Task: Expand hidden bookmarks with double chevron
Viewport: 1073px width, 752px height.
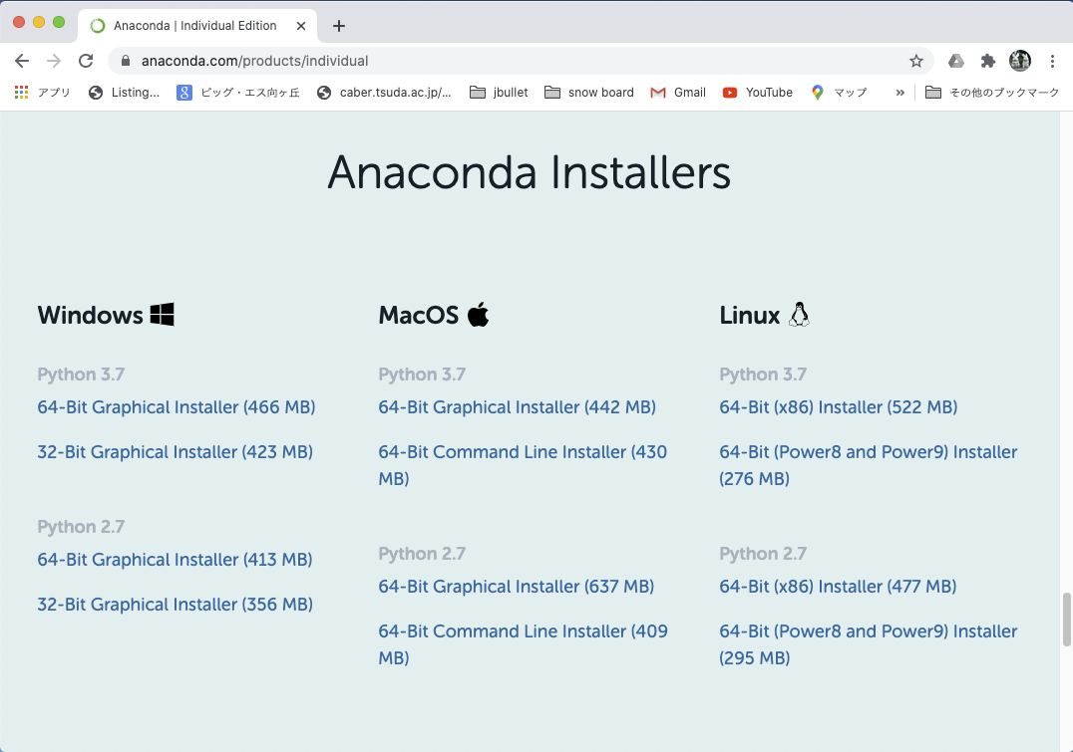Action: tap(899, 93)
